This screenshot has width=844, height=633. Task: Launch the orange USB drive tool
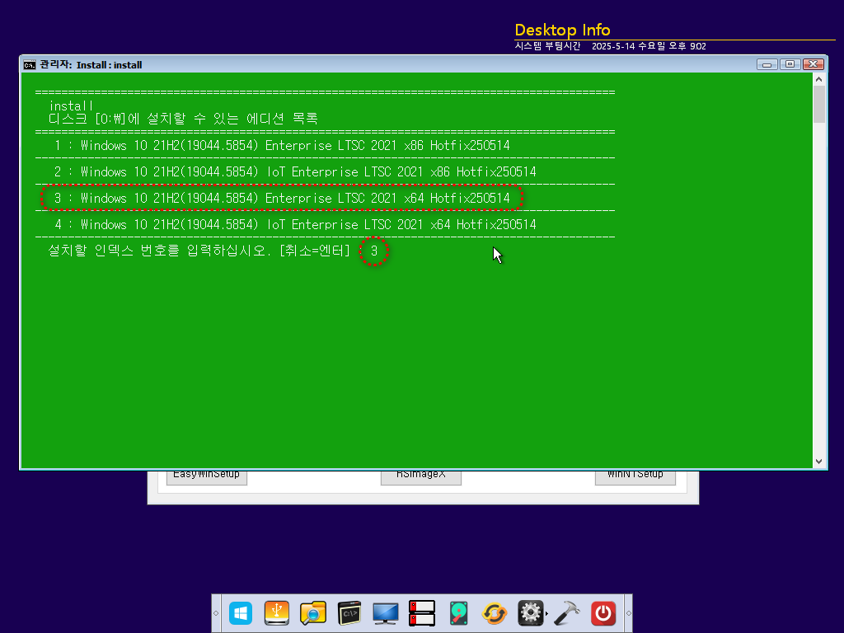click(x=277, y=613)
